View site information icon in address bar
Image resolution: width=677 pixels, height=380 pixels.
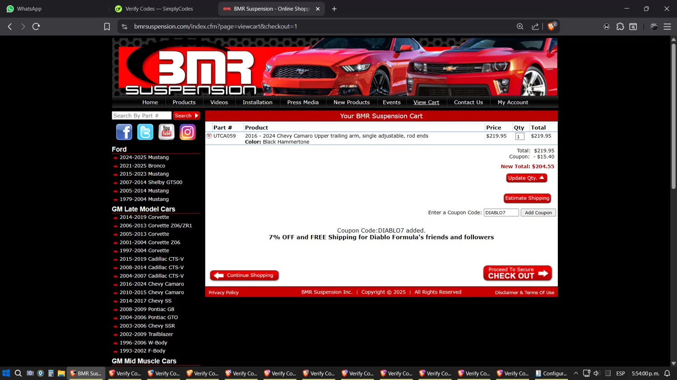[x=125, y=27]
